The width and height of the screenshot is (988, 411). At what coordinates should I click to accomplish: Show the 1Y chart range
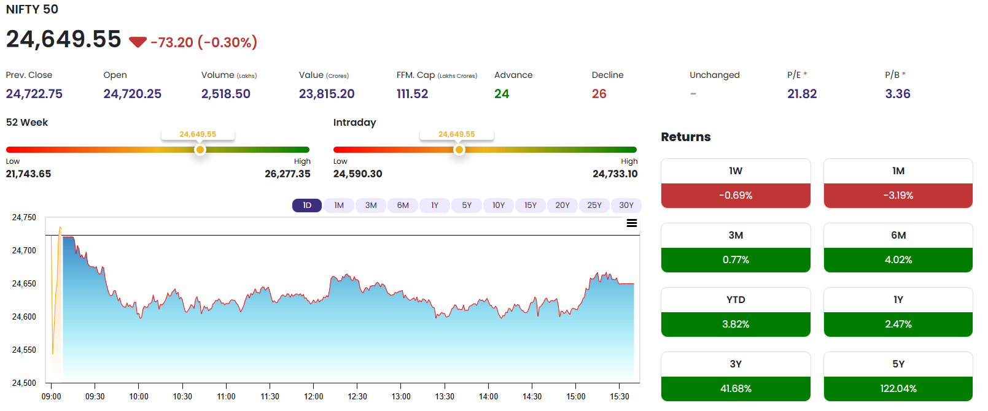pyautogui.click(x=435, y=205)
